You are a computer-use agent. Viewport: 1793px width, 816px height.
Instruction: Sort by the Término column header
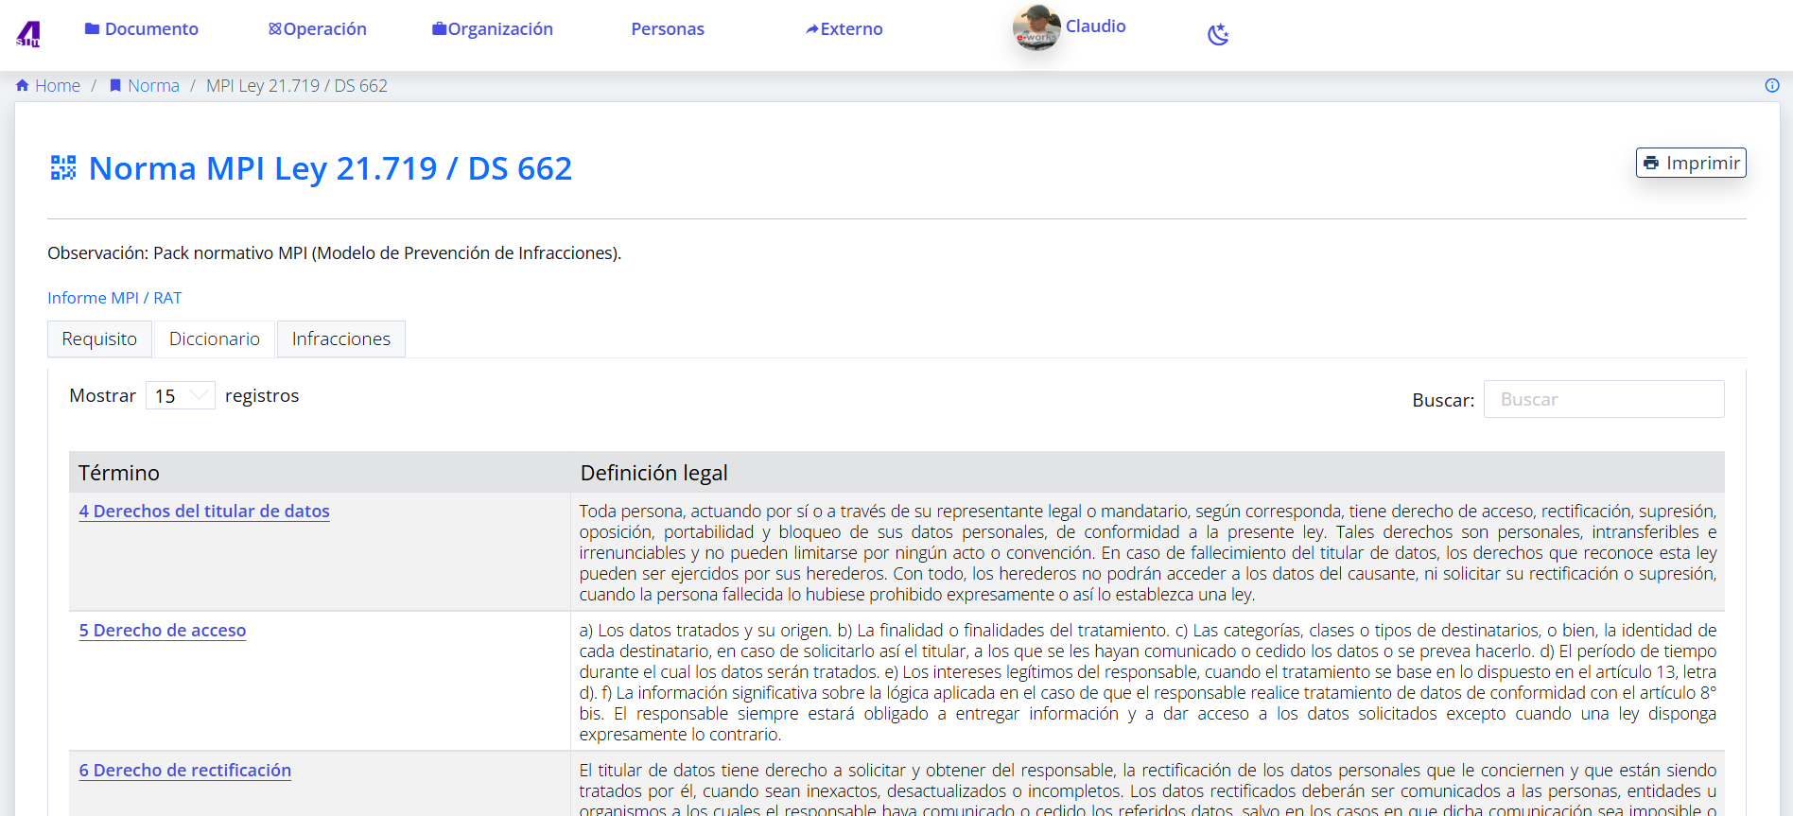click(x=320, y=472)
